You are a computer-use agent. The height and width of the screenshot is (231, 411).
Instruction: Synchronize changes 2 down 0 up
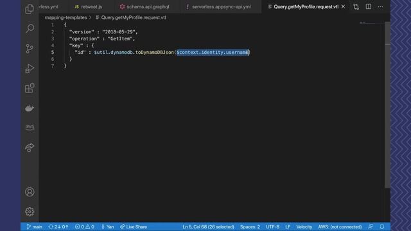coord(58,227)
